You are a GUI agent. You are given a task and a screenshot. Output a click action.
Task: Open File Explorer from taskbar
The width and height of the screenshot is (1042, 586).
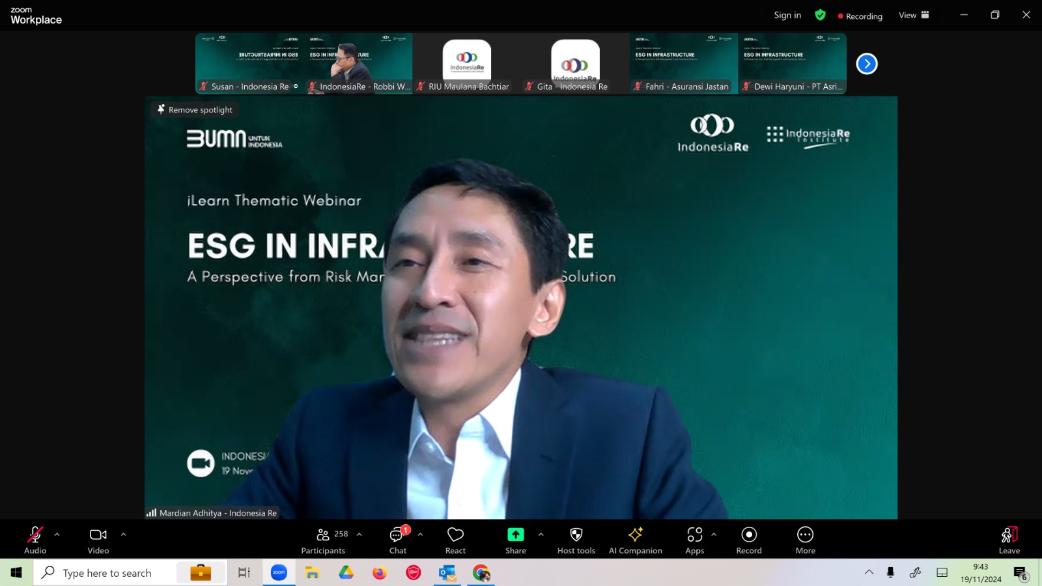[x=313, y=572]
